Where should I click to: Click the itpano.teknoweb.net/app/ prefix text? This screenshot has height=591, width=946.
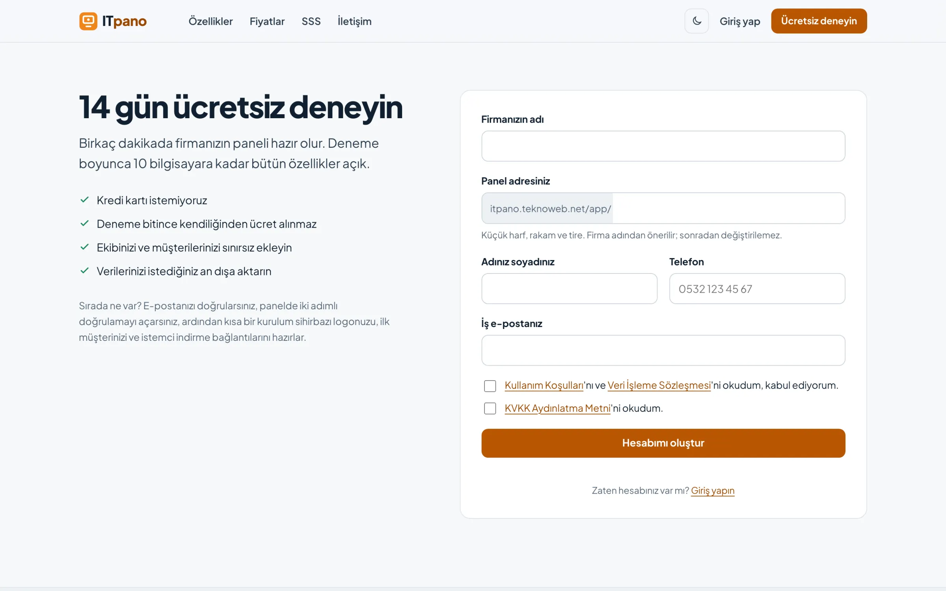pyautogui.click(x=550, y=209)
